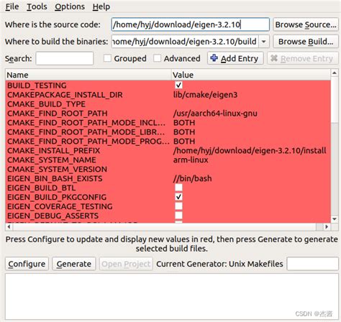Enable the Advanced checkbox

(157, 58)
